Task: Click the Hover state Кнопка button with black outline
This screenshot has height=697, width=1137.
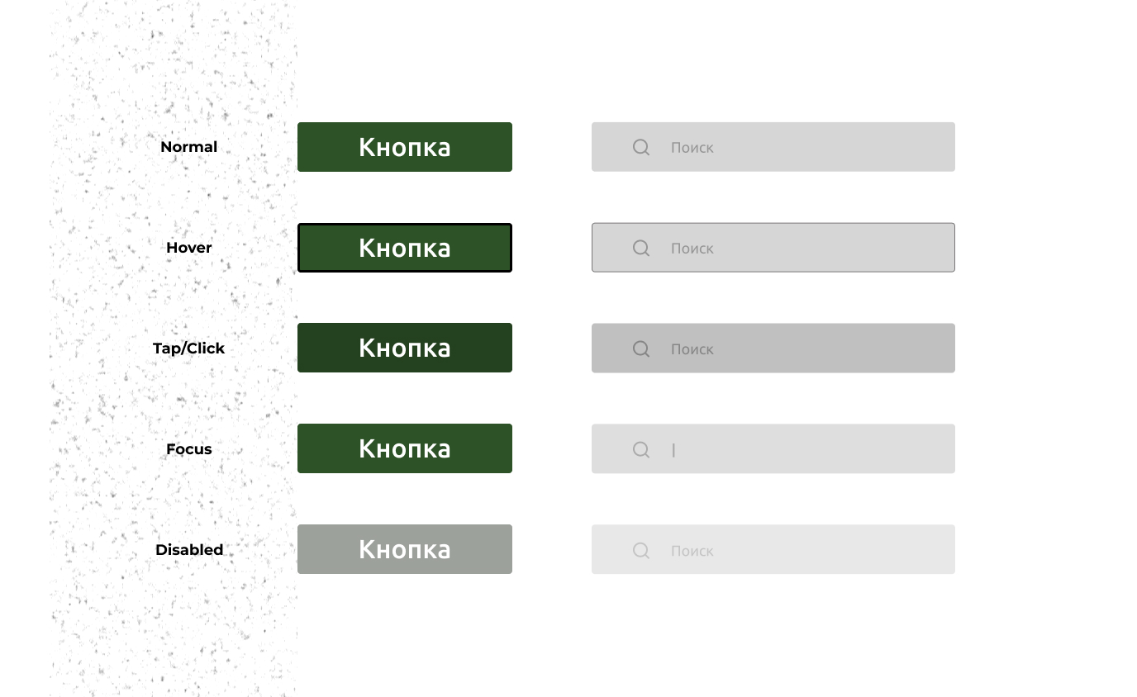Action: [x=405, y=248]
